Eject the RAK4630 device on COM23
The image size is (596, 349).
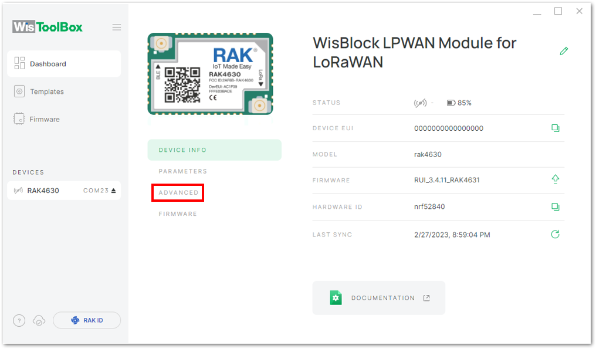pyautogui.click(x=113, y=191)
